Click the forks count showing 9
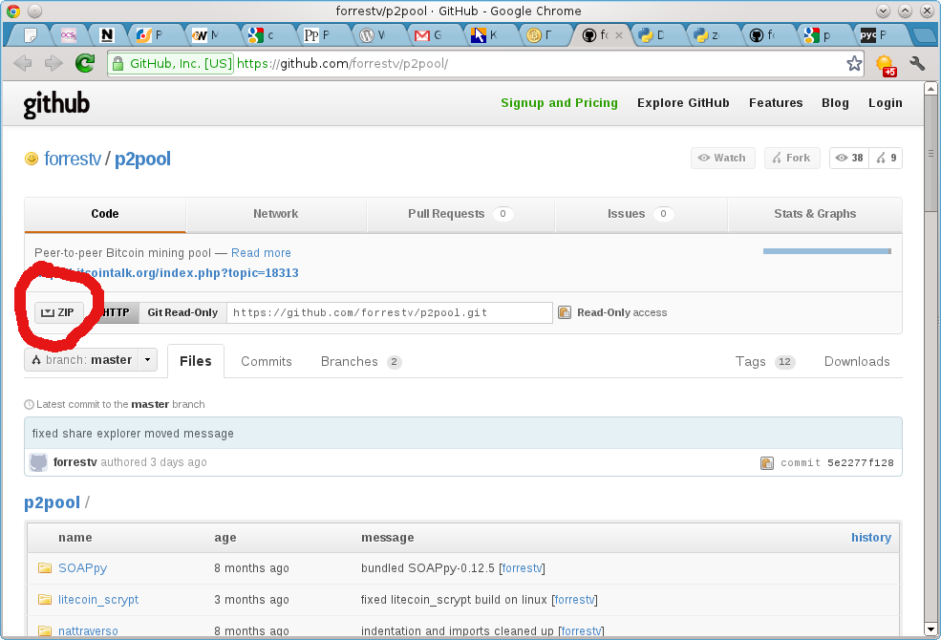The width and height of the screenshot is (941, 640). click(x=886, y=158)
